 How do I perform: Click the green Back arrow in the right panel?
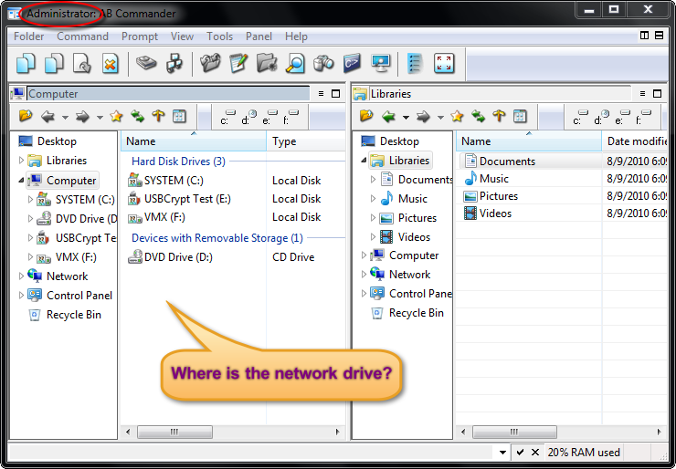click(388, 116)
